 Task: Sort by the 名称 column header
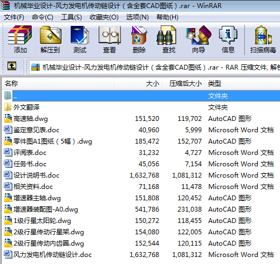(x=58, y=84)
